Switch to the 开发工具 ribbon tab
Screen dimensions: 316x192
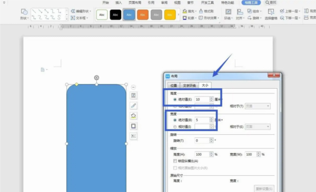tap(208, 3)
